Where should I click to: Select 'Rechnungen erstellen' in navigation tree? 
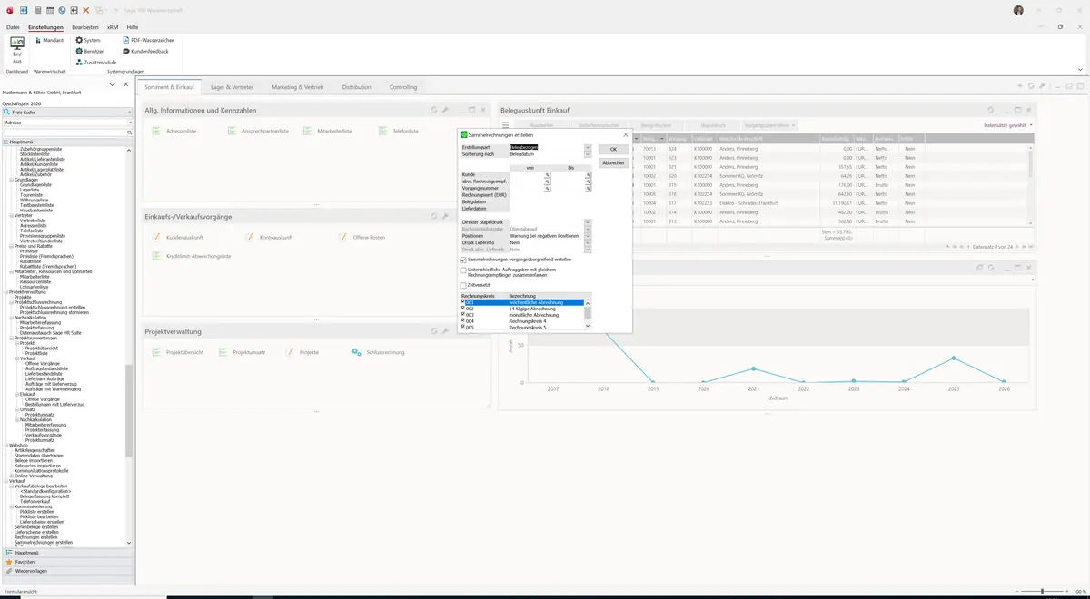pyautogui.click(x=36, y=536)
